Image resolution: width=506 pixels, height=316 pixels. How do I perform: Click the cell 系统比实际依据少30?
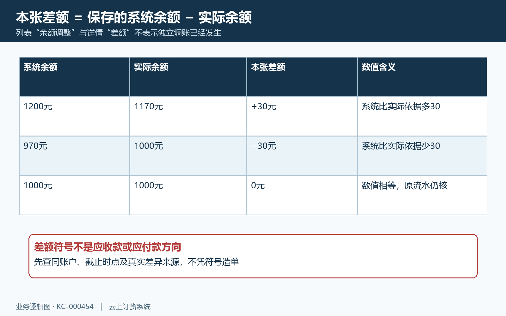click(422, 156)
